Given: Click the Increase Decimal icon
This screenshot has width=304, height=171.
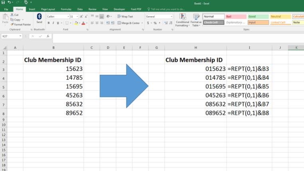Looking at the screenshot, I should coord(166,23).
